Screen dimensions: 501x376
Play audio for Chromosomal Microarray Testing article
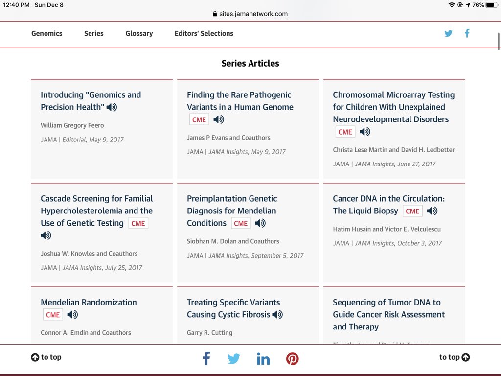tap(365, 132)
